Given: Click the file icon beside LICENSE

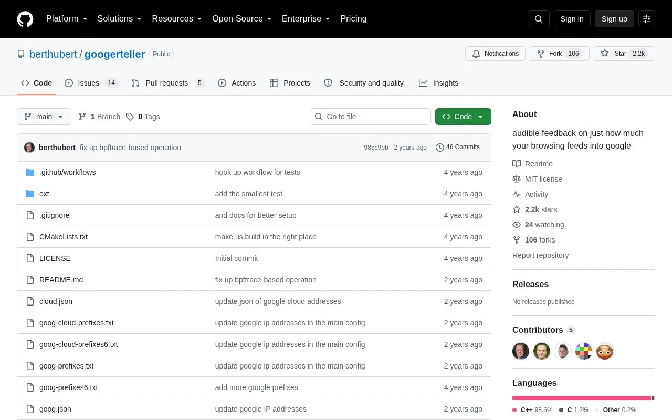Looking at the screenshot, I should 30,258.
